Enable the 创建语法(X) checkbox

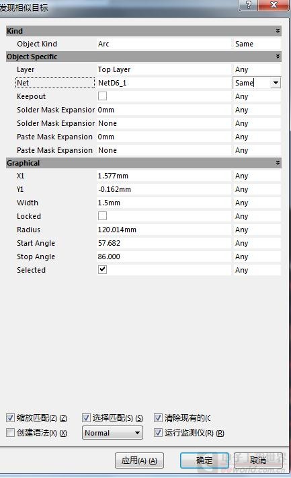click(x=10, y=432)
